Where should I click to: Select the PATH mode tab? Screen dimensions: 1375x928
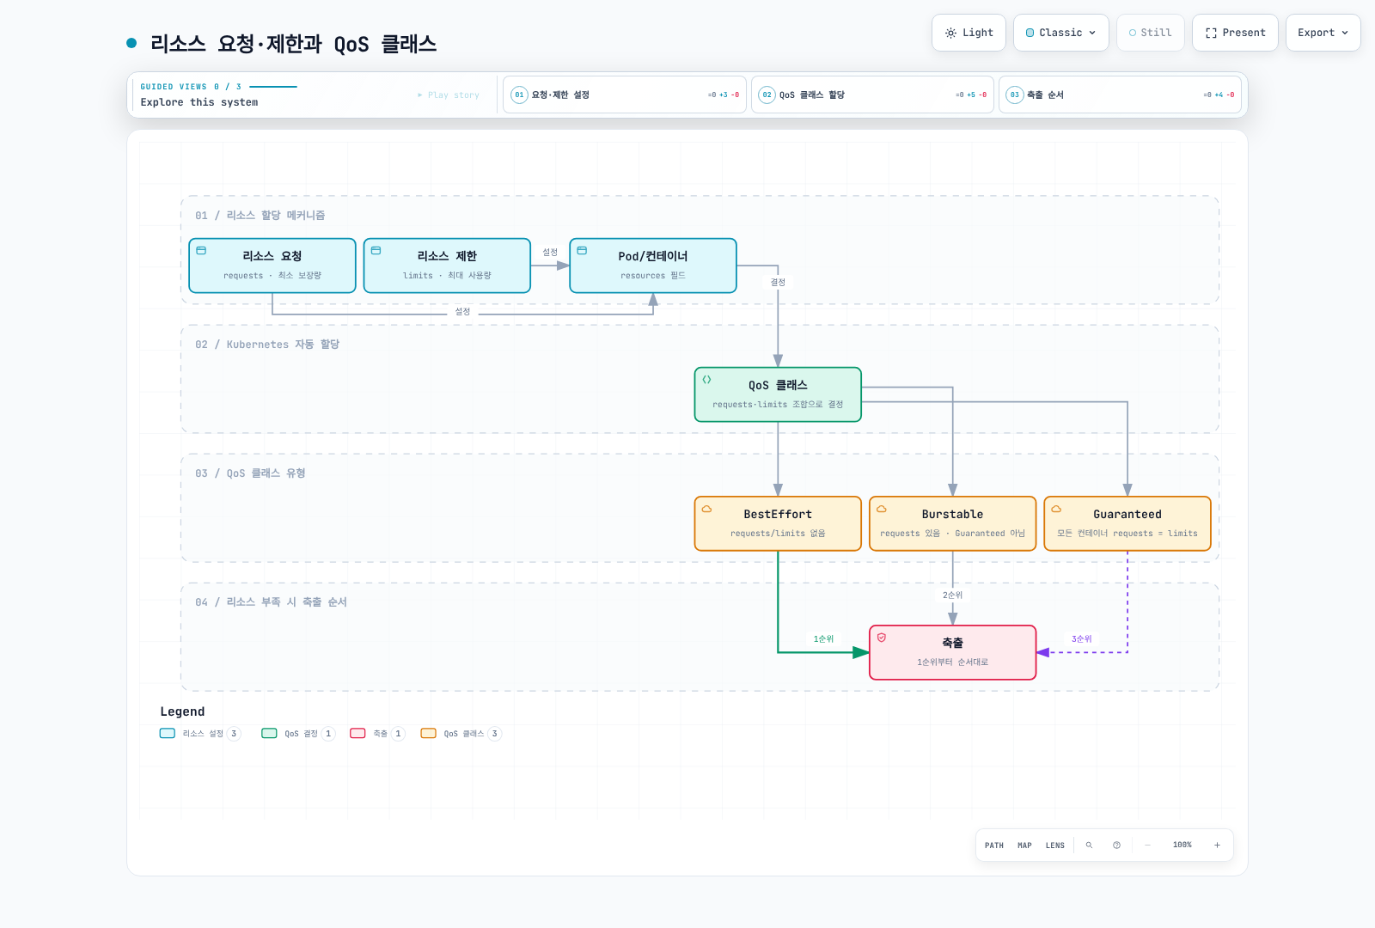tap(994, 846)
